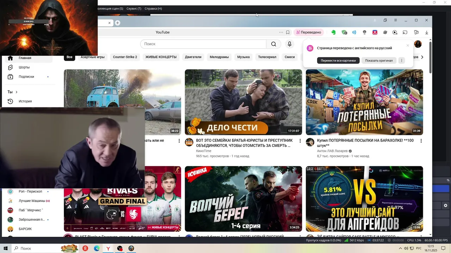Open the green Evernote elephant extension
451x253 pixels.
click(333, 32)
